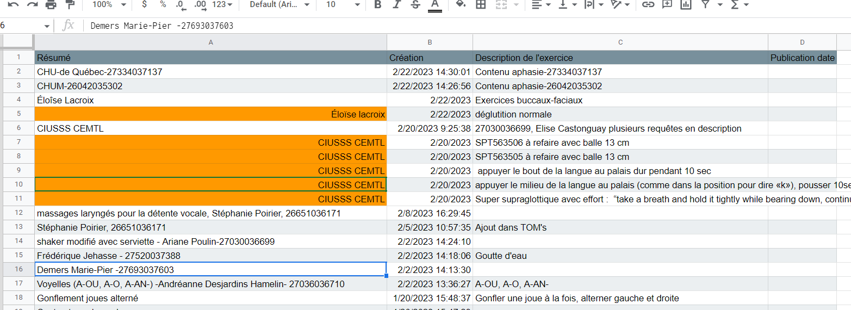Click the select-all corner box
The image size is (851, 310).
[17, 42]
